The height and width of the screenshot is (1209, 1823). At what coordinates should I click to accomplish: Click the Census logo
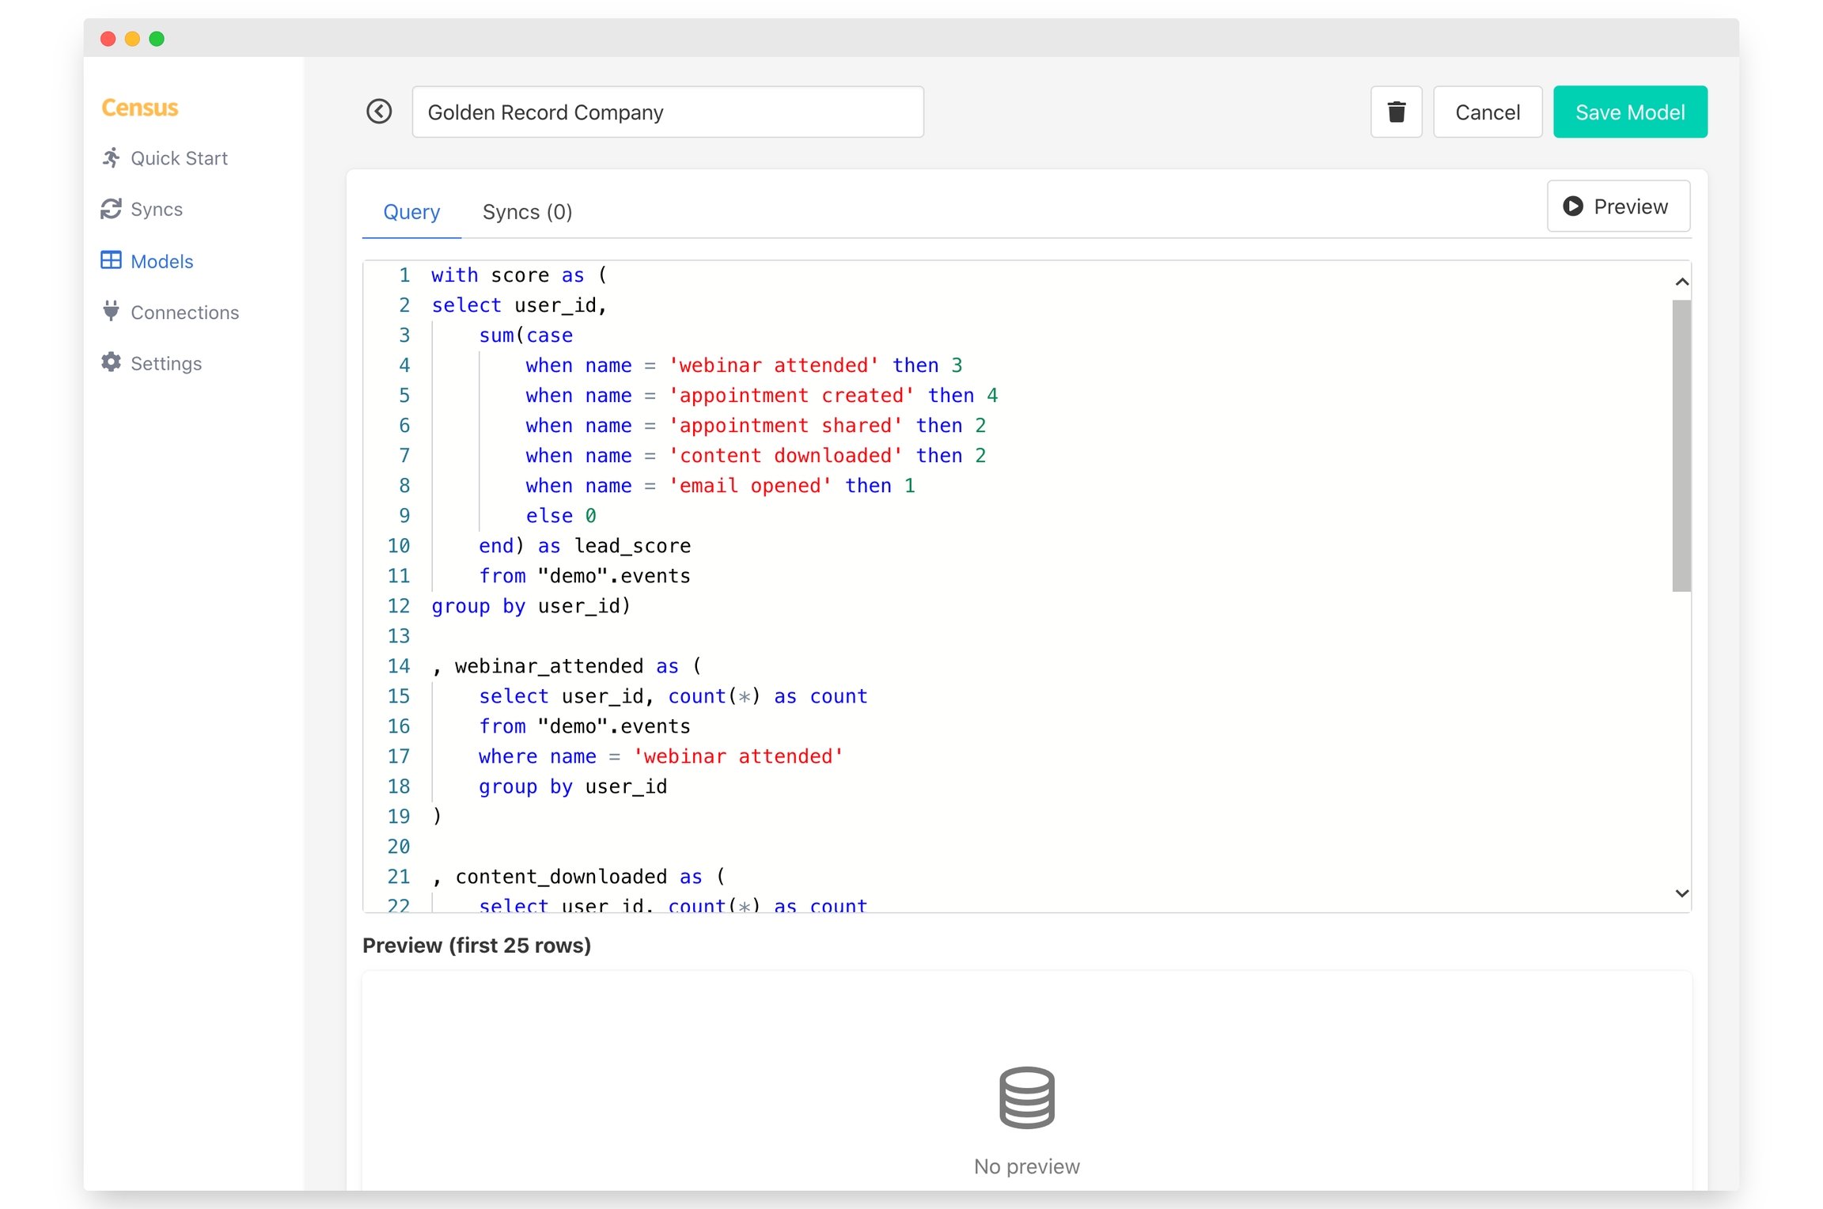[140, 108]
